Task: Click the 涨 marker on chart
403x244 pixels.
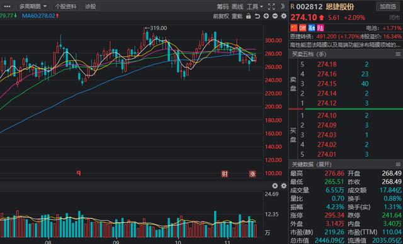Action: point(253,174)
